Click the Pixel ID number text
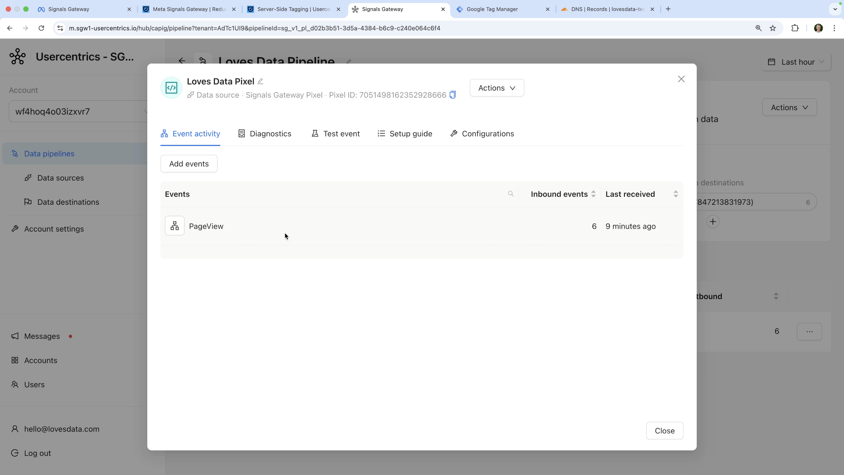This screenshot has width=844, height=475. [x=403, y=95]
